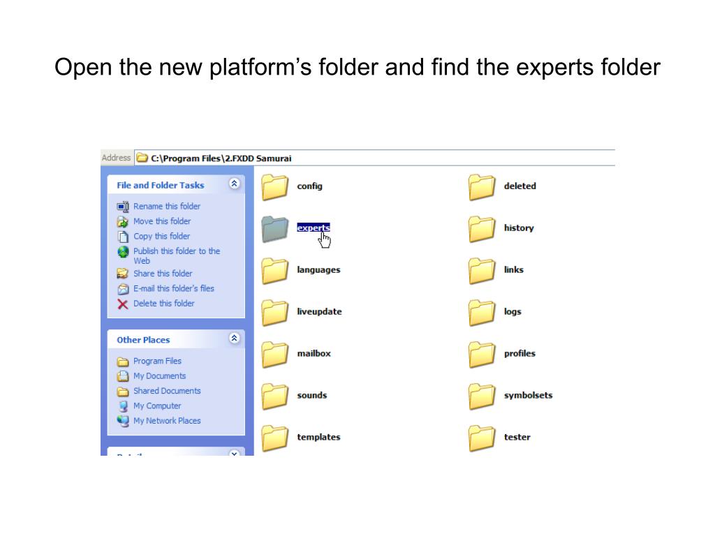Click the Copy this folder icon
This screenshot has height=536, width=715.
click(x=123, y=237)
